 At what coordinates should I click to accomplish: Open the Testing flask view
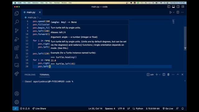pos(16,57)
